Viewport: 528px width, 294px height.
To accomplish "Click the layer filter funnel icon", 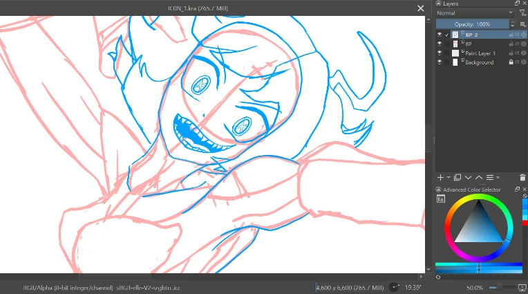I will (x=522, y=13).
